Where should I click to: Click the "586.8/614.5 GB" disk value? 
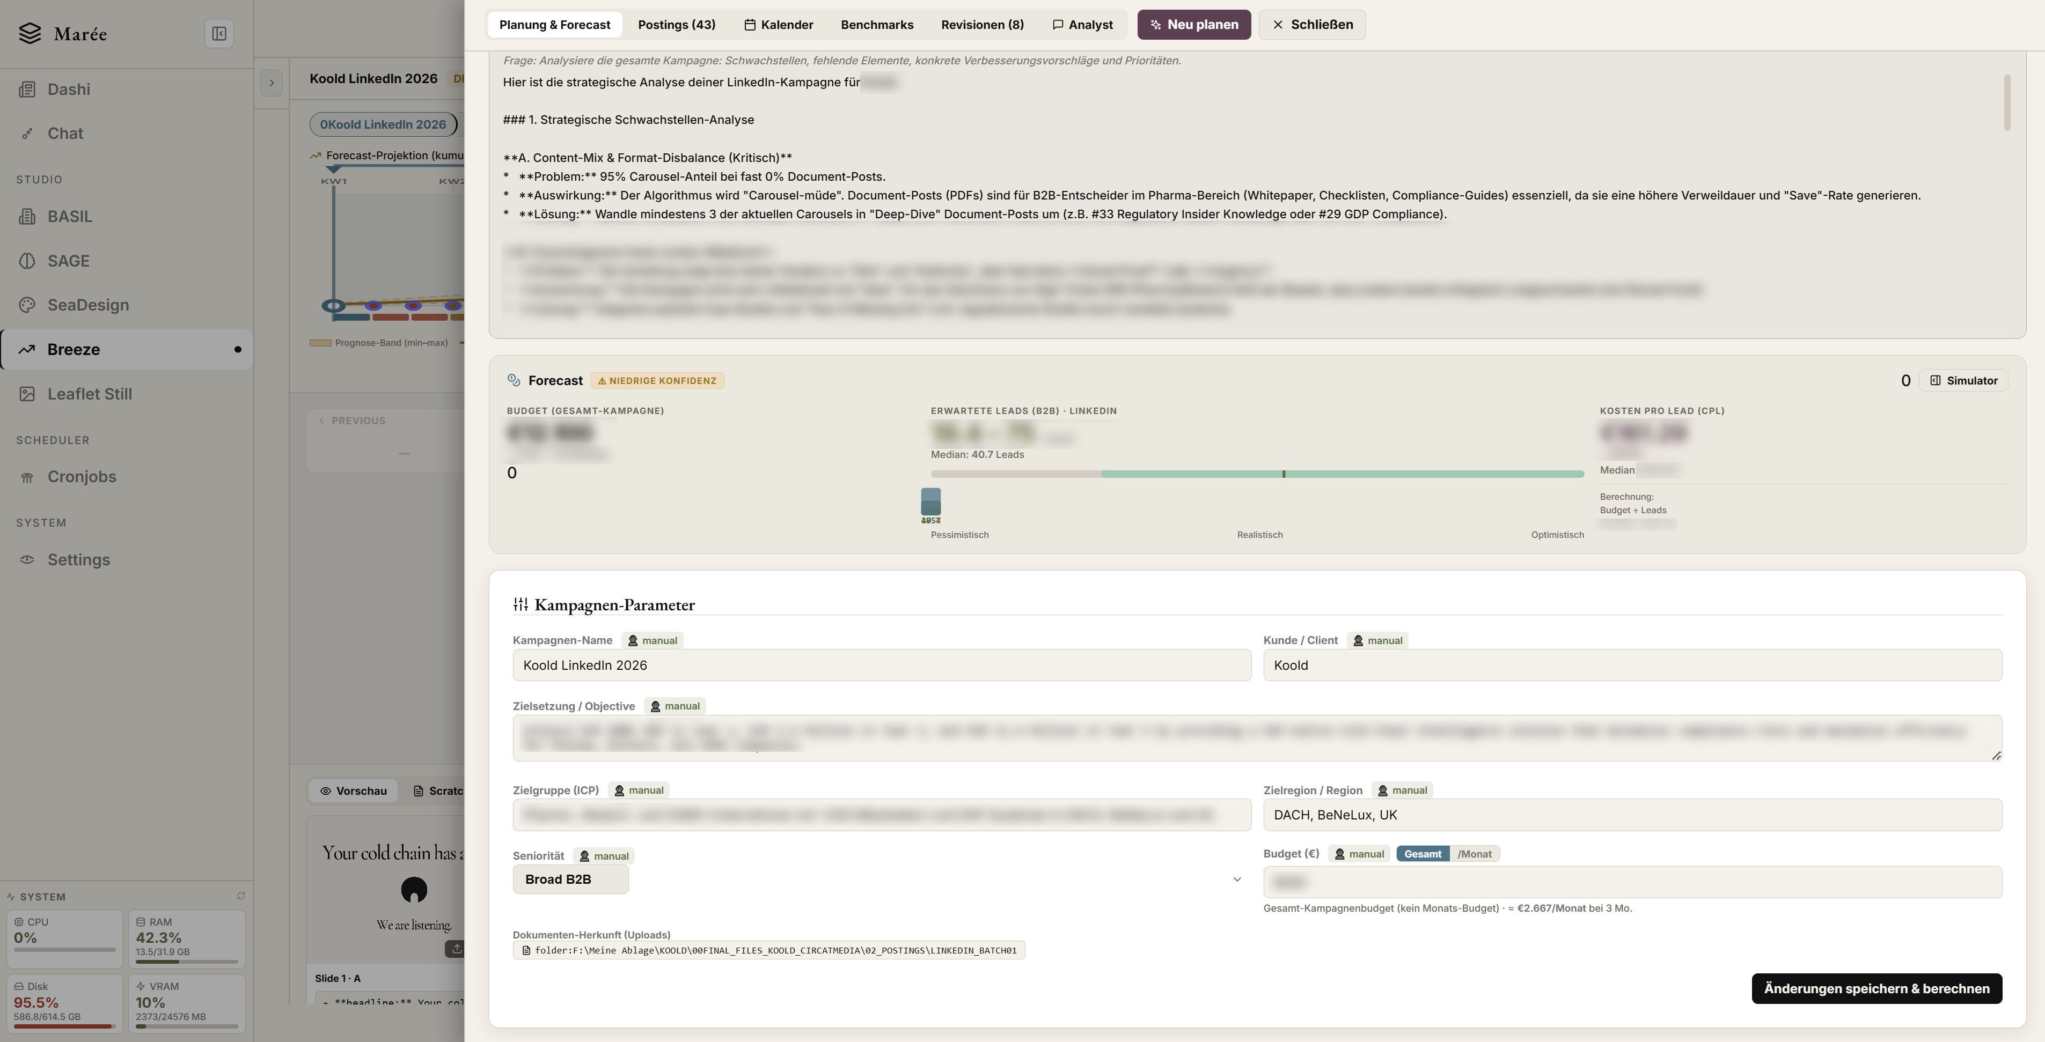[x=47, y=1017]
